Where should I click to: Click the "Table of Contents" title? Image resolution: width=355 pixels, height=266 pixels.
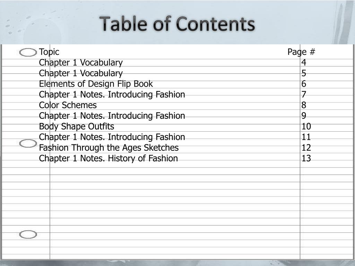tap(177, 24)
